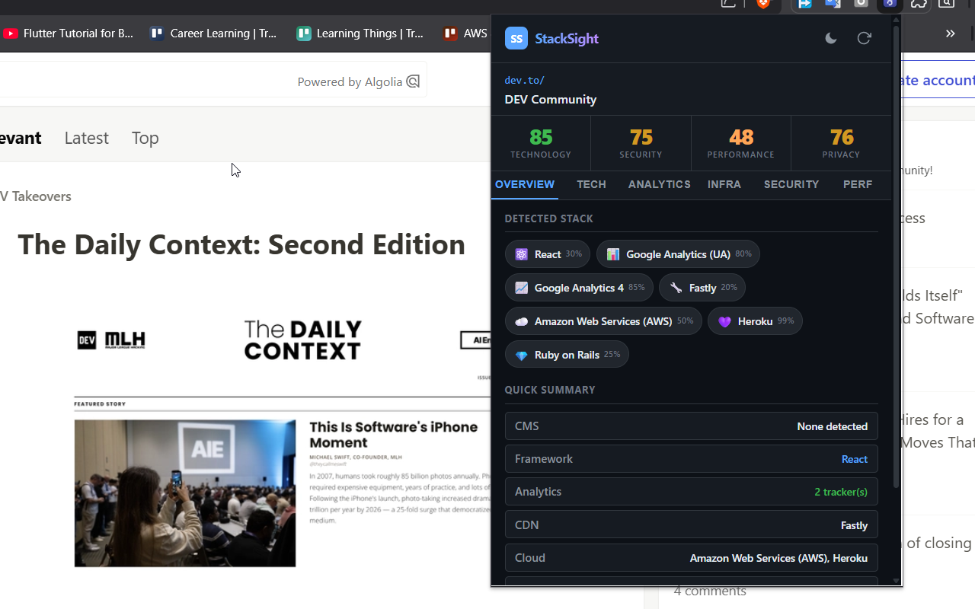Viewport: 975px width, 609px height.
Task: Click the Ruby on Rails gem icon
Action: pos(522,355)
